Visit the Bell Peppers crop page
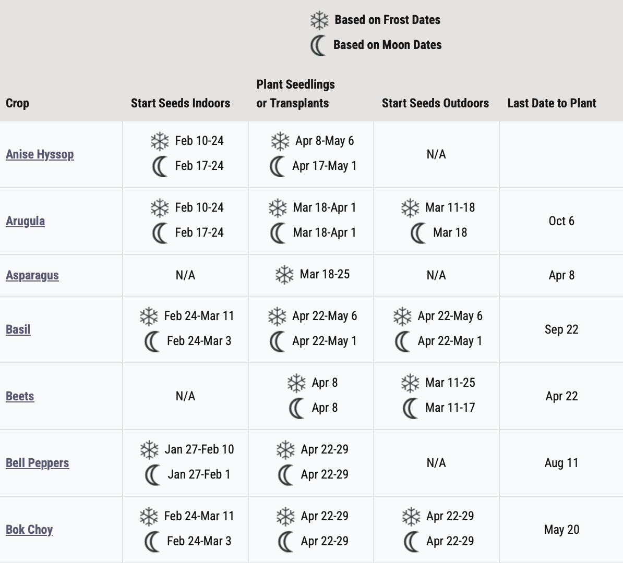This screenshot has width=623, height=563. coord(37,463)
